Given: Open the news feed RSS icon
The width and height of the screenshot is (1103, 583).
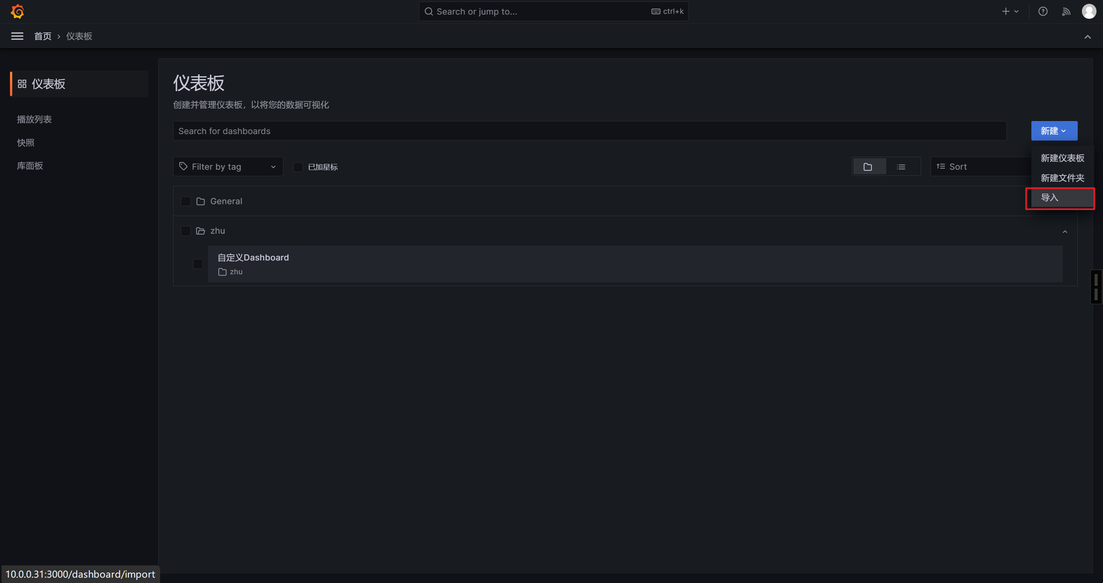Looking at the screenshot, I should click(1066, 11).
